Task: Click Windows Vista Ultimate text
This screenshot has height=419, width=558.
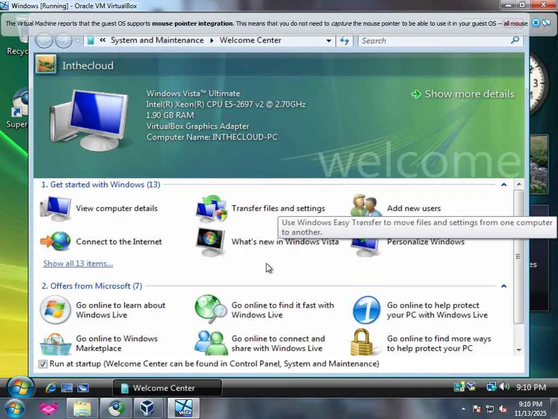Action: click(x=193, y=93)
